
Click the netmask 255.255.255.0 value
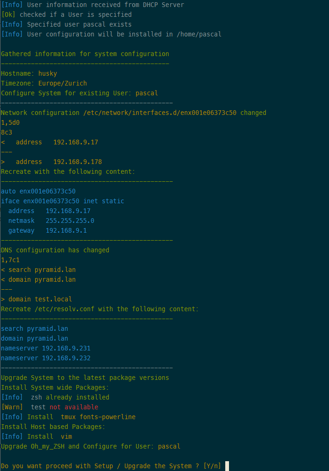pyautogui.click(x=70, y=221)
